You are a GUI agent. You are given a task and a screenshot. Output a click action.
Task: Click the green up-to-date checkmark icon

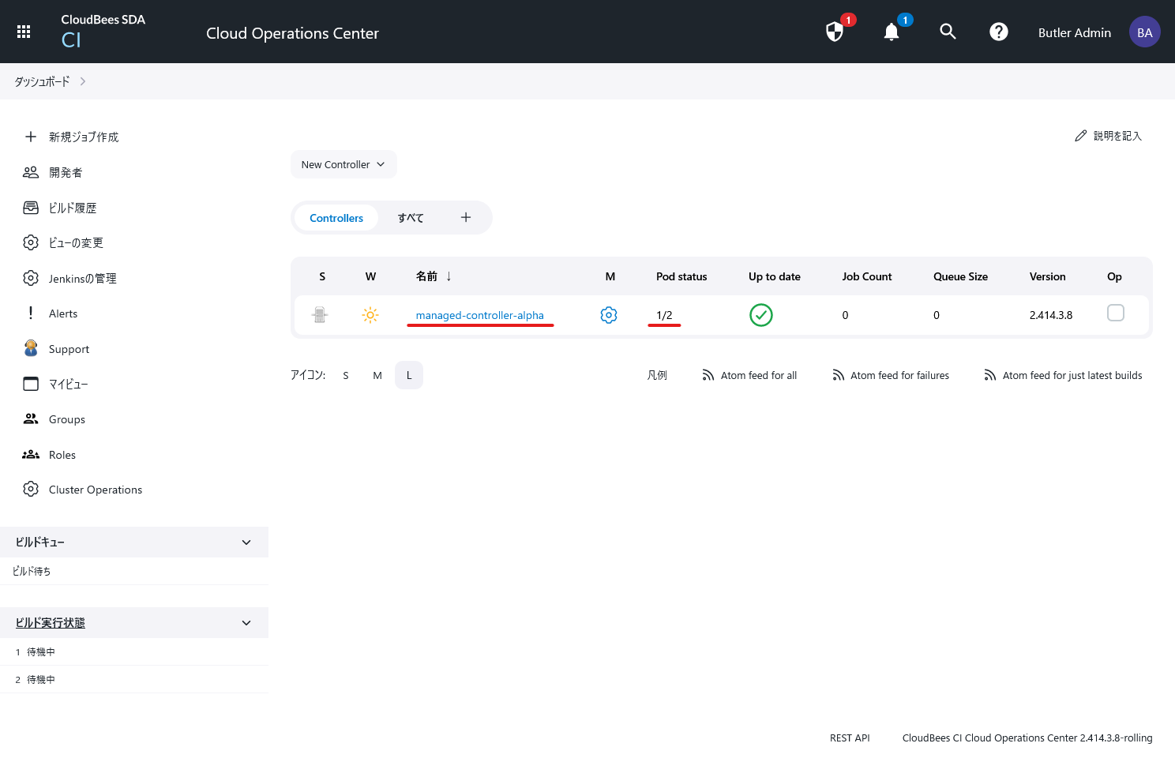[761, 315]
